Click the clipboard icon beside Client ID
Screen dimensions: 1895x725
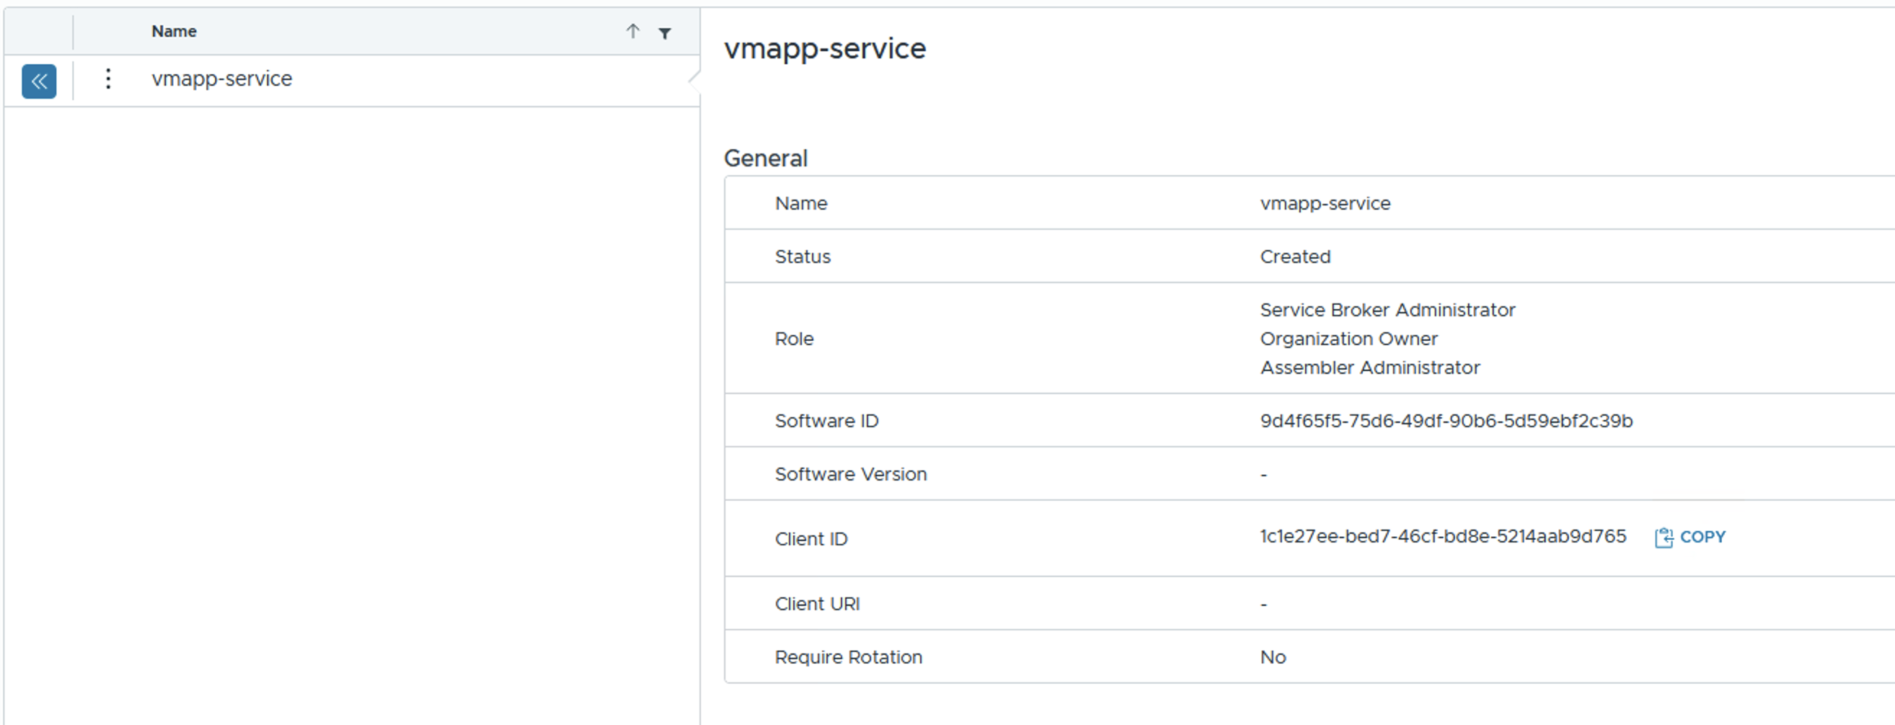click(1664, 538)
